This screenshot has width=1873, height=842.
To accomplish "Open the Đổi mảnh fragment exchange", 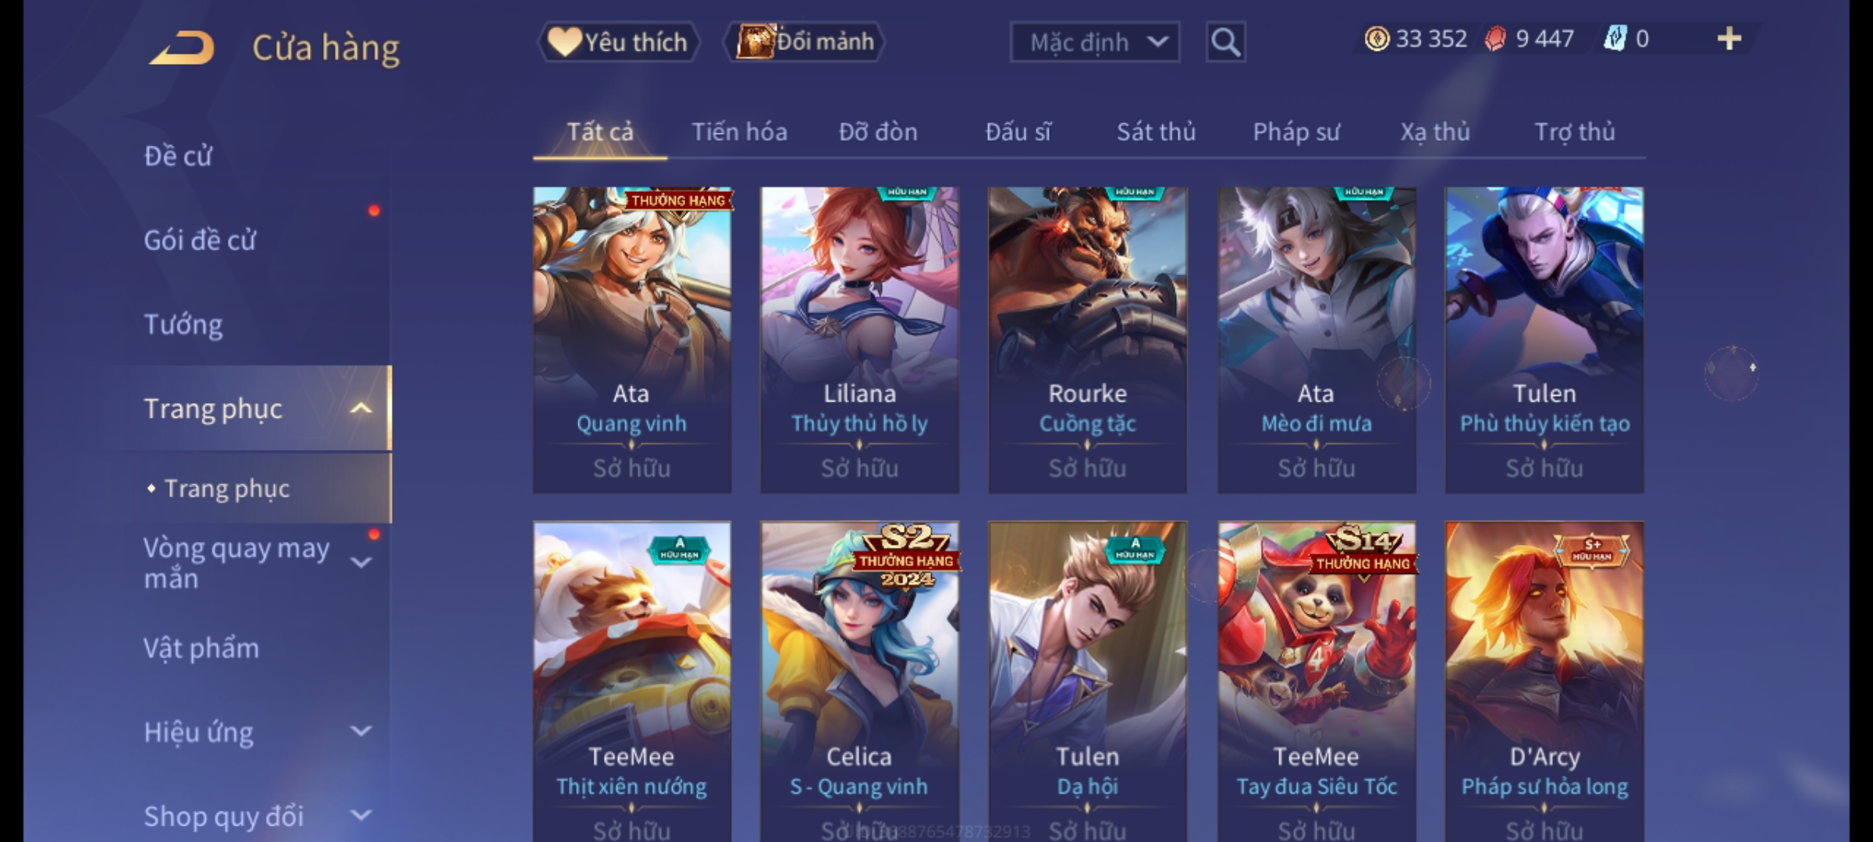I will click(x=805, y=42).
